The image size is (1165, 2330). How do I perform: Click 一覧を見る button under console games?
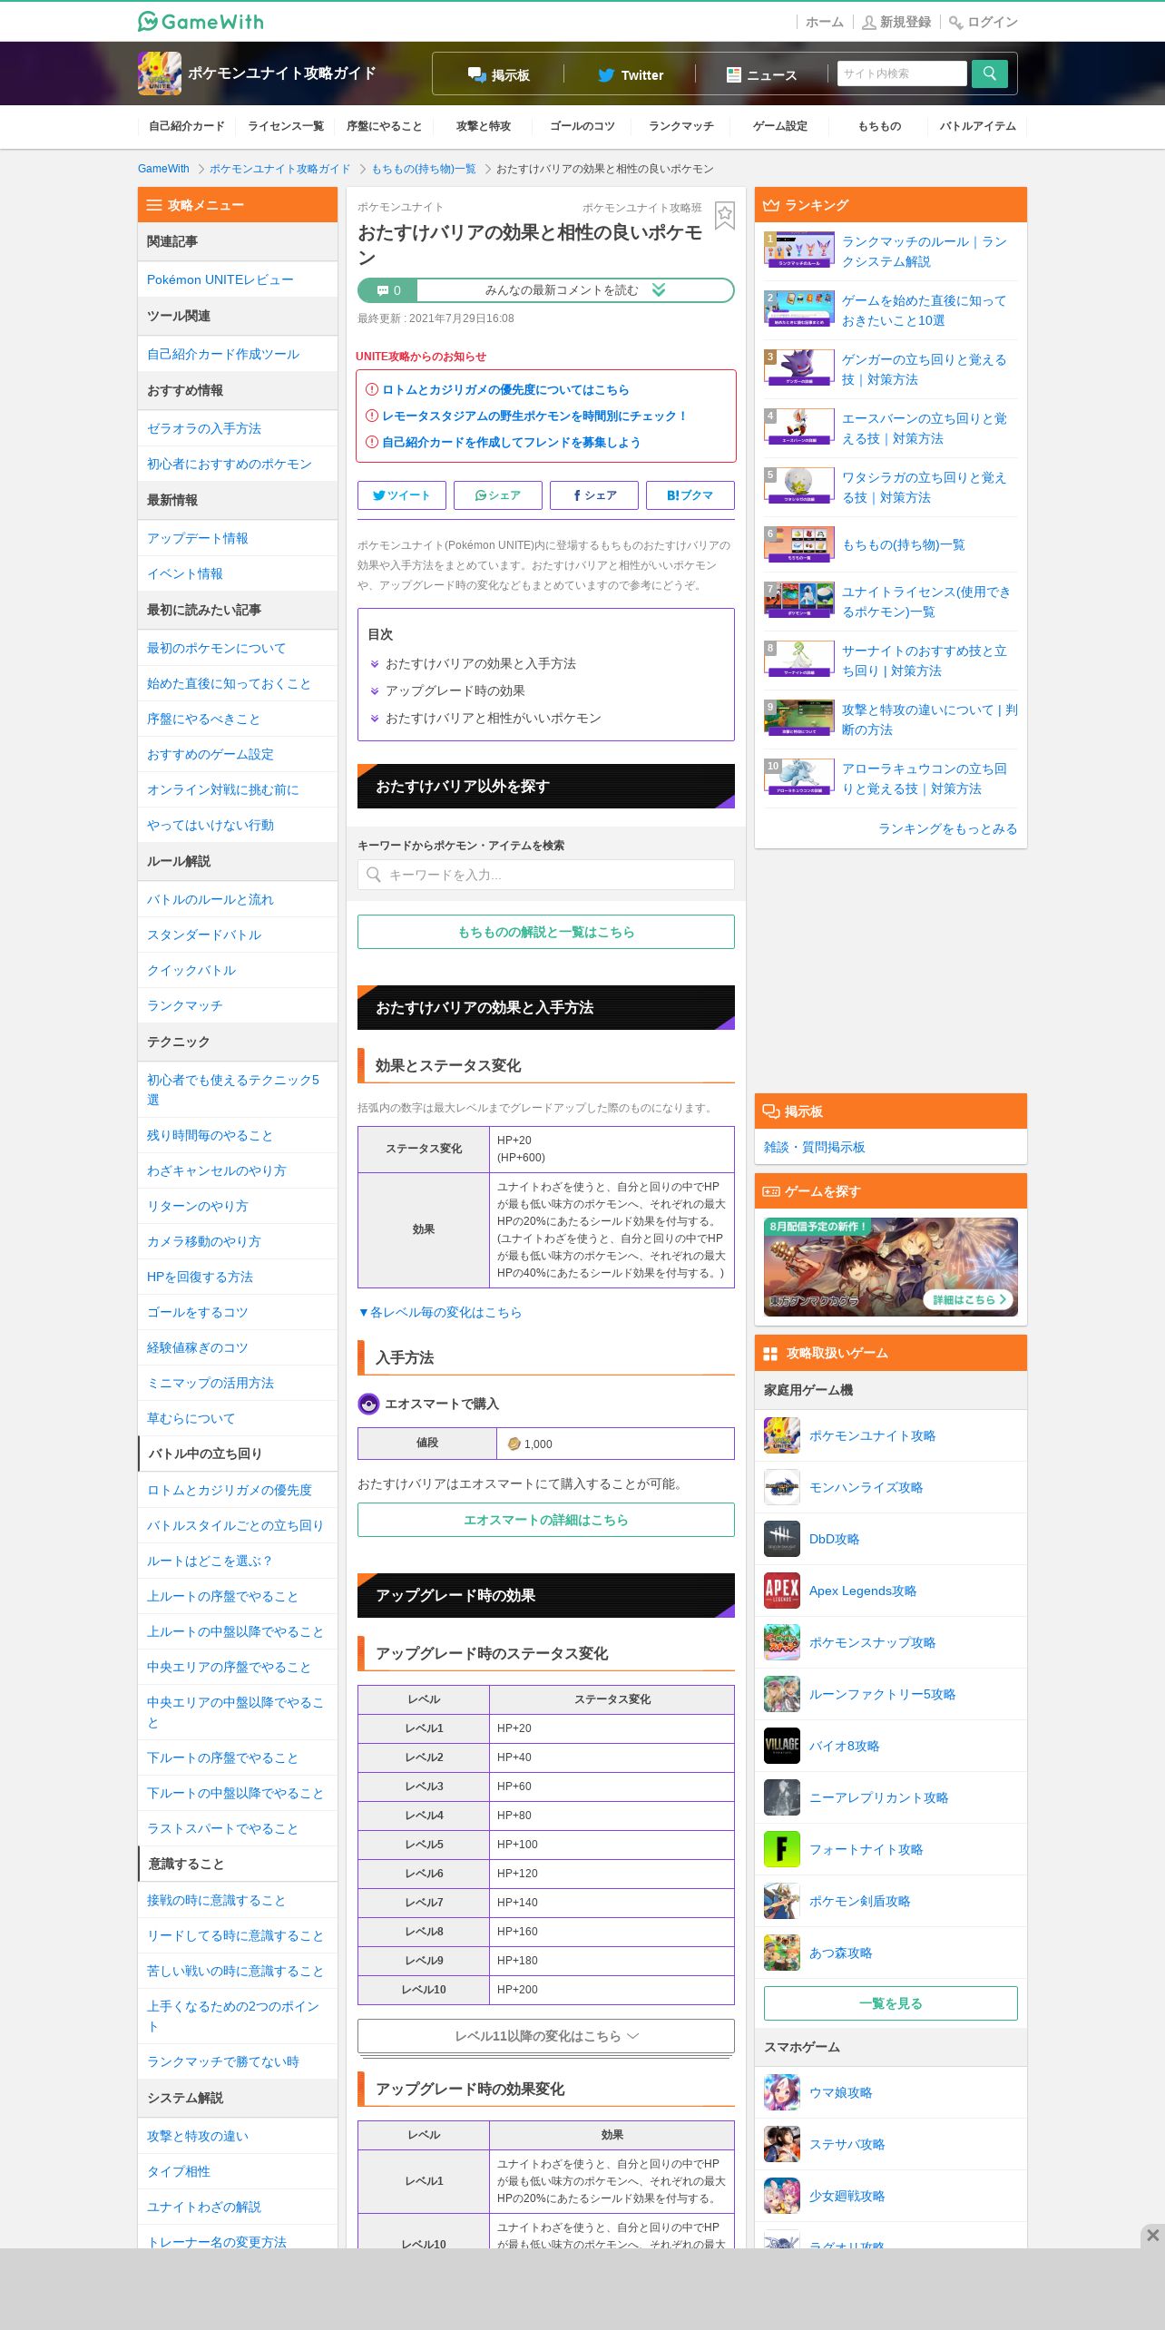[891, 2003]
